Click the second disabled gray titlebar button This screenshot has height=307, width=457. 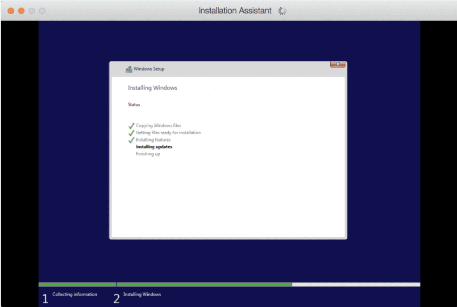[x=42, y=11]
